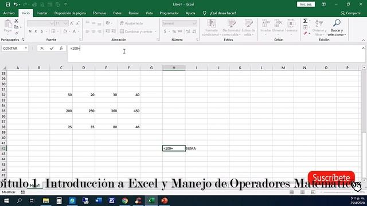Click the Copy icon in Portapapeles
The image size is (367, 206).
point(17,27)
